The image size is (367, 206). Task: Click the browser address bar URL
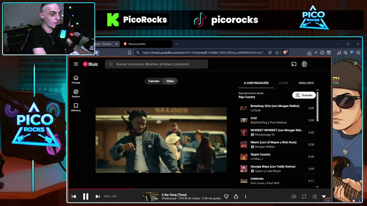pos(204,53)
